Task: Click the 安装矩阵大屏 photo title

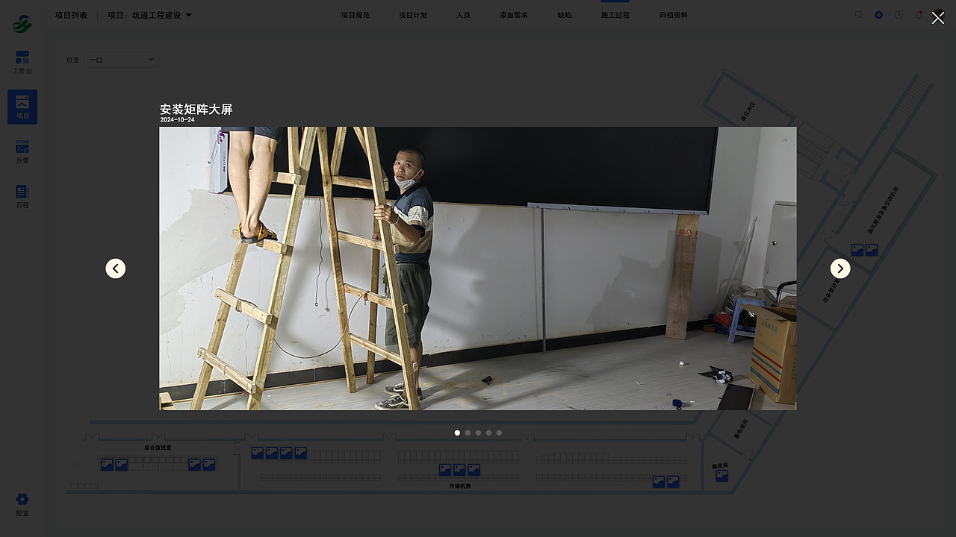Action: [196, 110]
